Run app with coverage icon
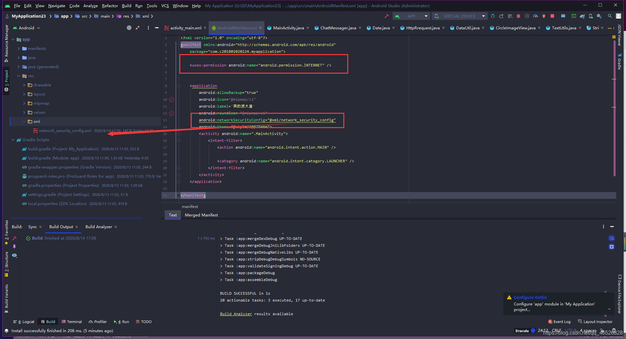This screenshot has width=626, height=339. [x=527, y=16]
